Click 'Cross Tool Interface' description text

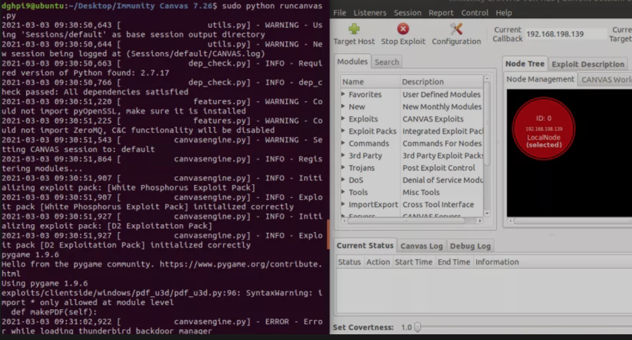(438, 204)
